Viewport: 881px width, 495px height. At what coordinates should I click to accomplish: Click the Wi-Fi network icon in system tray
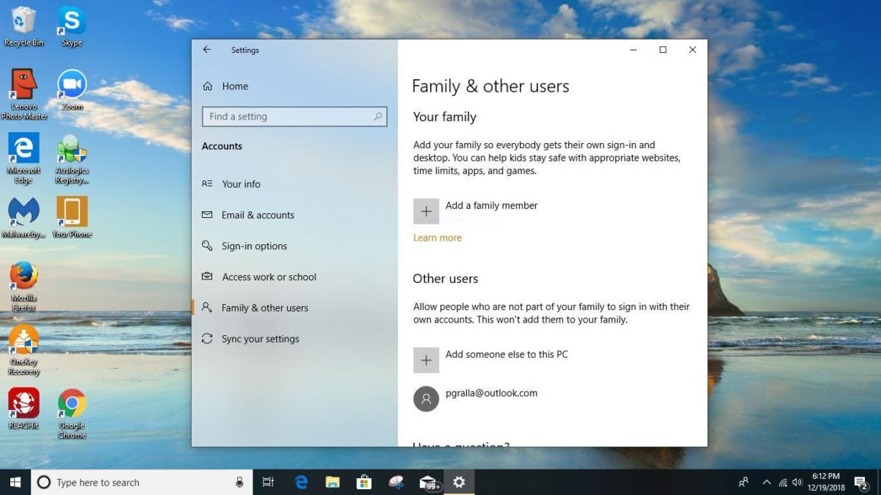point(783,482)
